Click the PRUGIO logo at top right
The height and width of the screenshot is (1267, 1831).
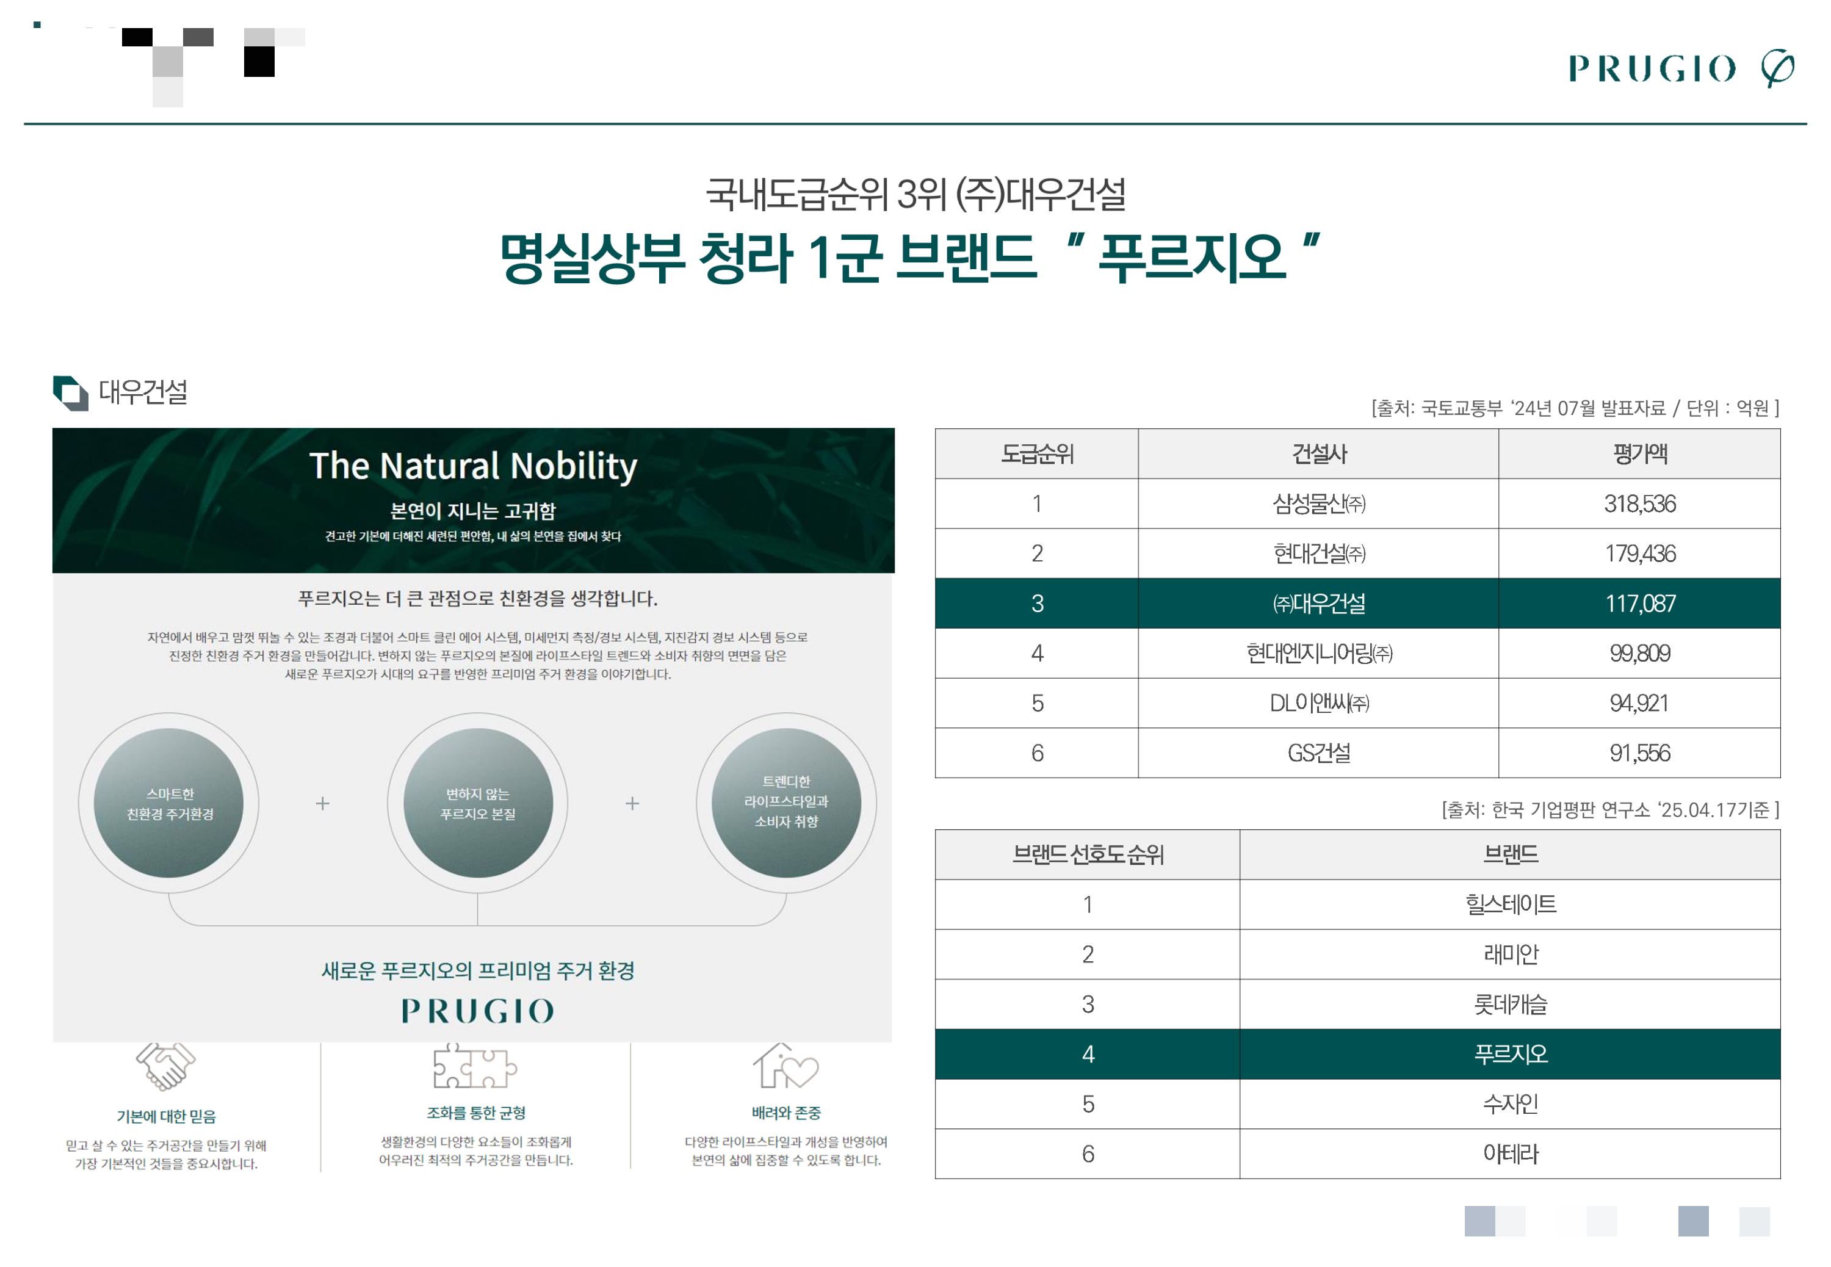tap(1680, 68)
